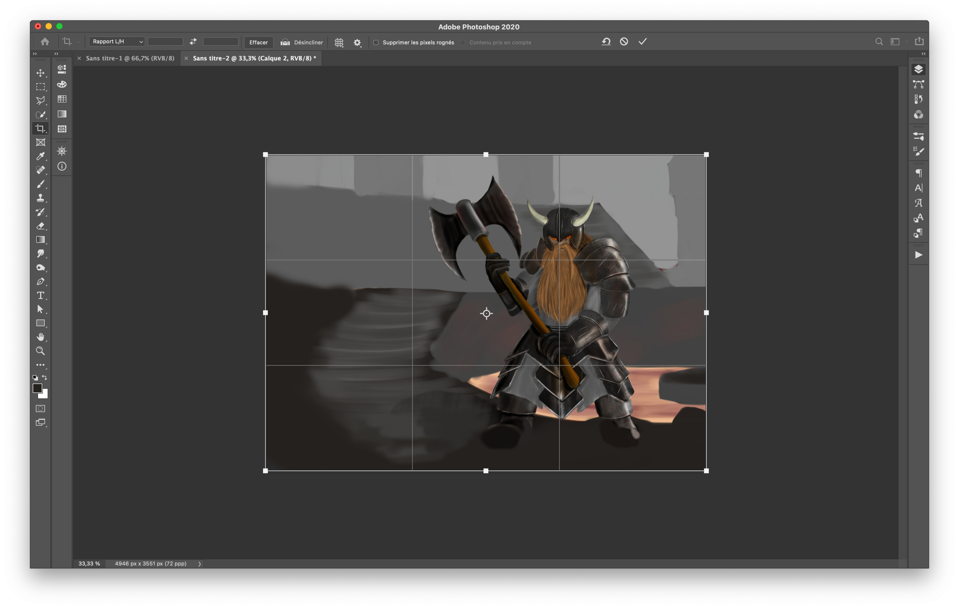Expand the crop tool preset options

[78, 41]
